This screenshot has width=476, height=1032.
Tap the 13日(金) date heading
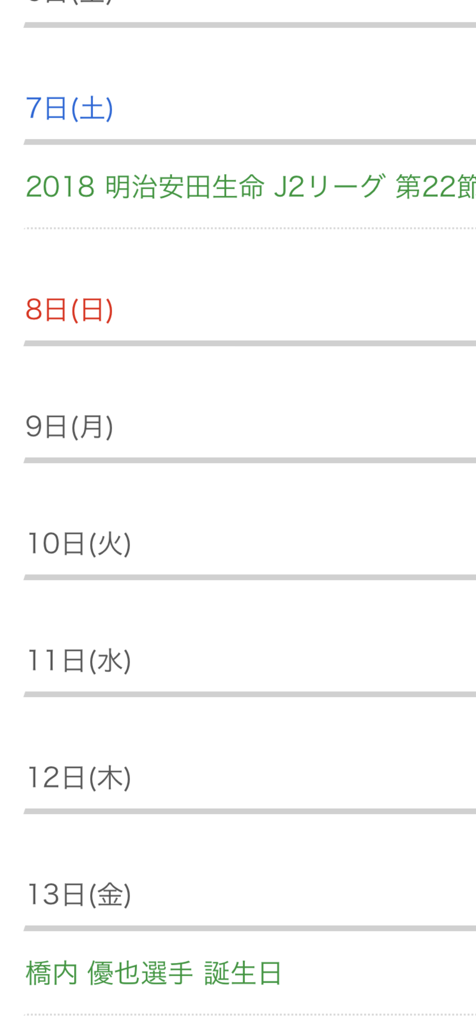(79, 894)
